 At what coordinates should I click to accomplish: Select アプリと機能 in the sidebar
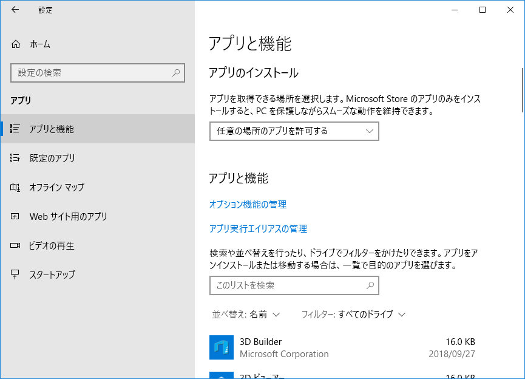[x=98, y=129]
